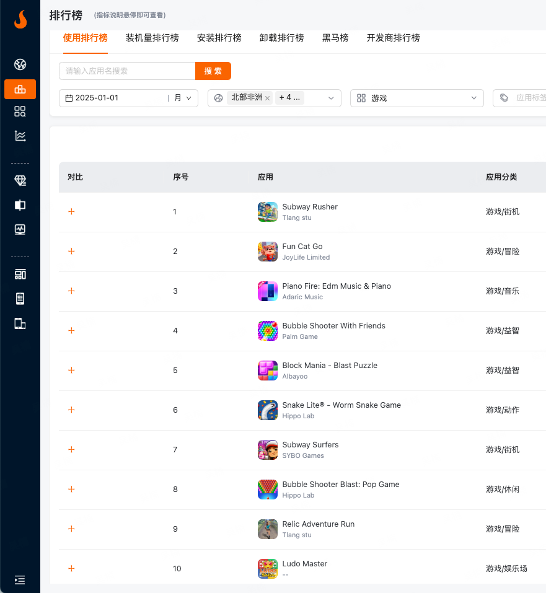Click the flame logo in sidebar
The image size is (546, 593).
pyautogui.click(x=20, y=20)
